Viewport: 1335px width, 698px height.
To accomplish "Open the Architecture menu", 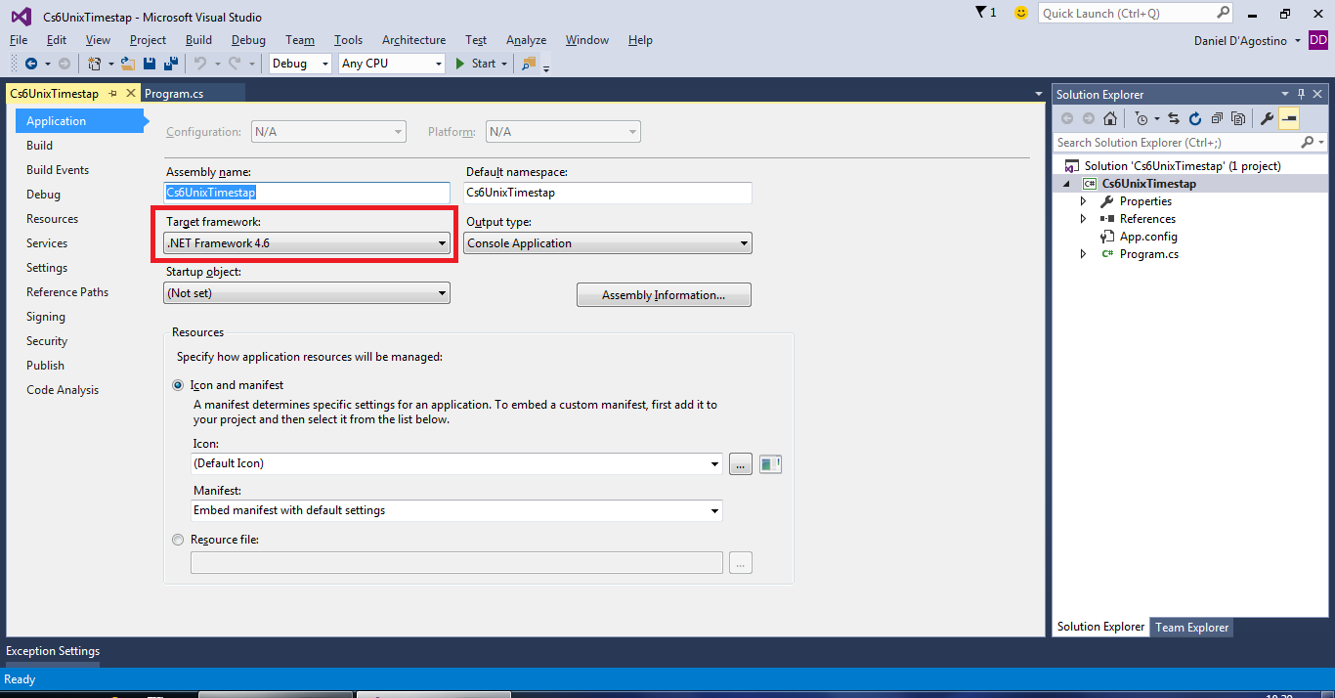I will tap(413, 40).
